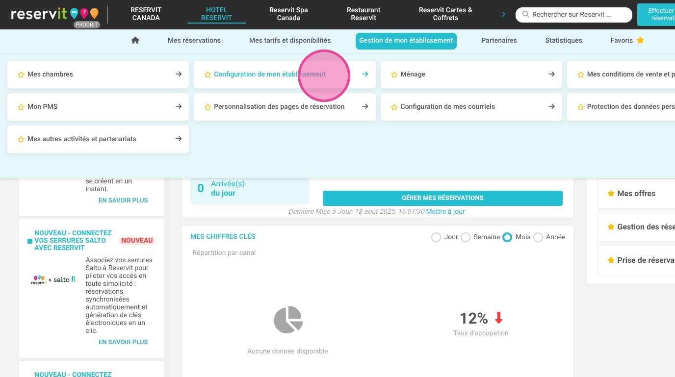
Task: Click the Reservit x Salto logo thumbnail
Action: click(x=53, y=279)
